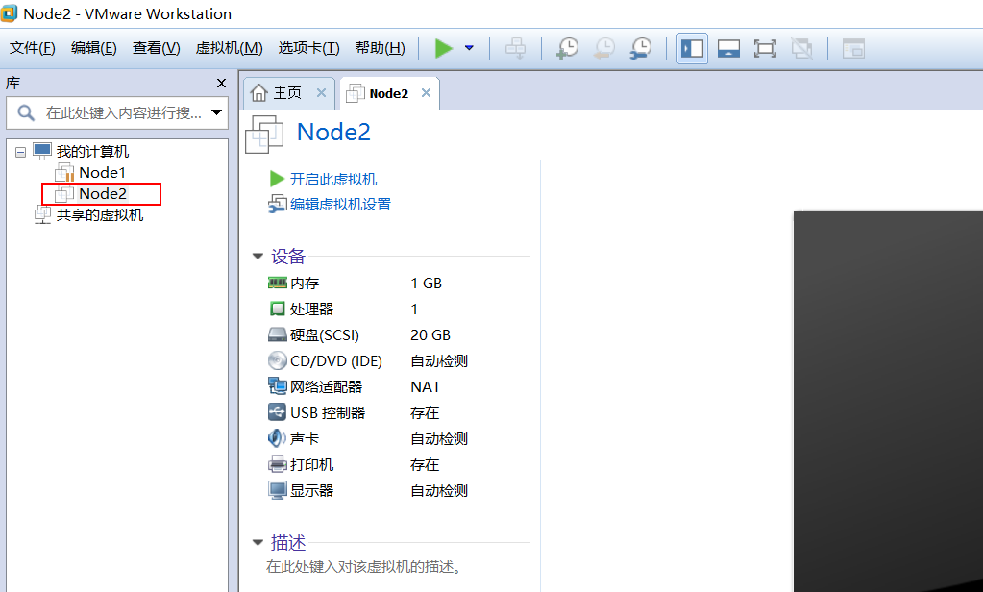
Task: Toggle the console view display button
Action: point(728,47)
